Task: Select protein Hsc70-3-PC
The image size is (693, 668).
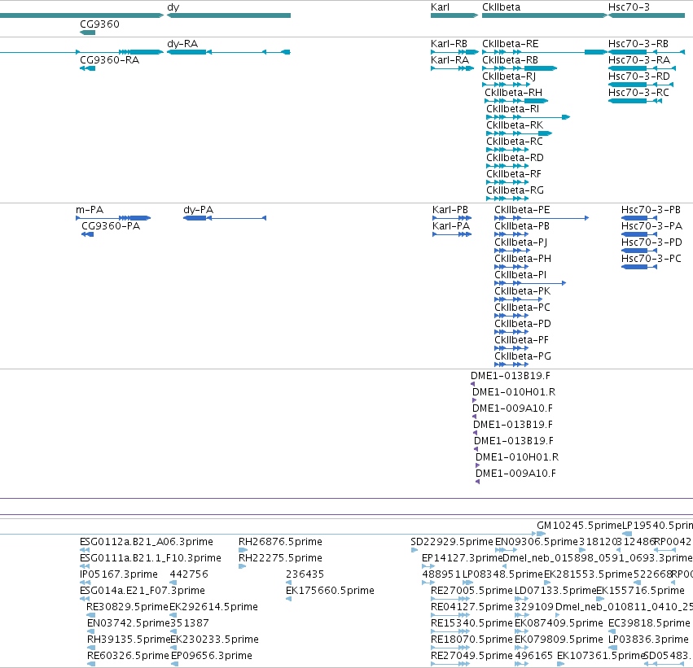Action: click(x=651, y=259)
